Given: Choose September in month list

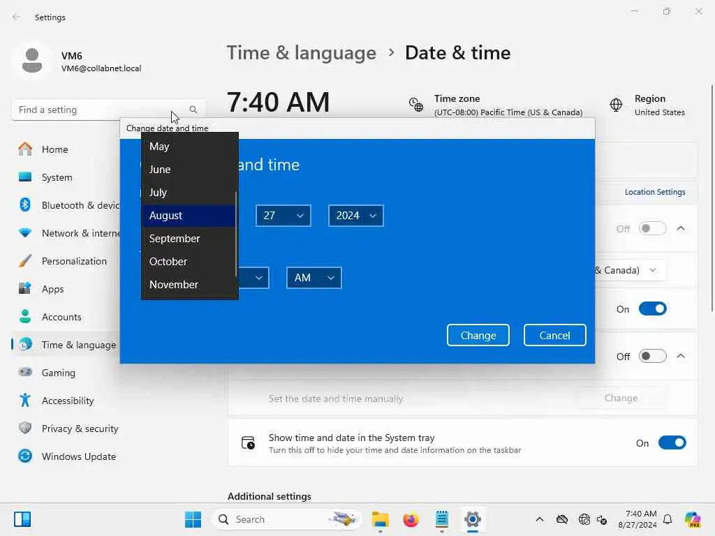Looking at the screenshot, I should [189, 239].
